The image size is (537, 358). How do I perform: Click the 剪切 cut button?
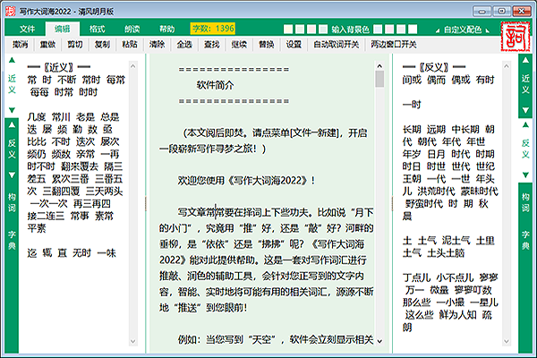coord(75,44)
